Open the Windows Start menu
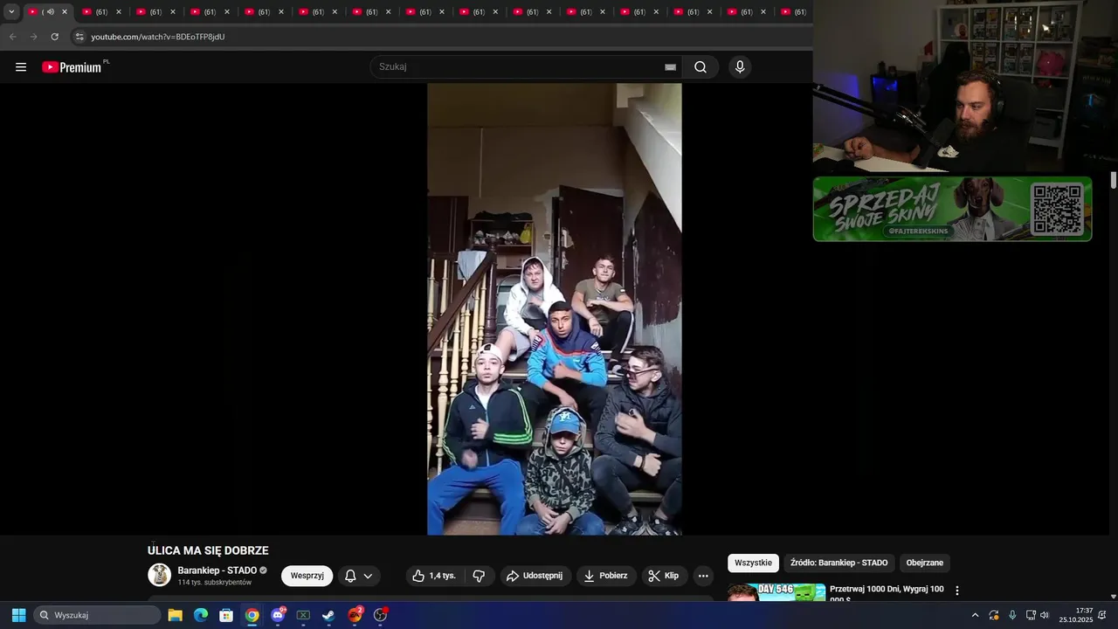 click(x=18, y=615)
